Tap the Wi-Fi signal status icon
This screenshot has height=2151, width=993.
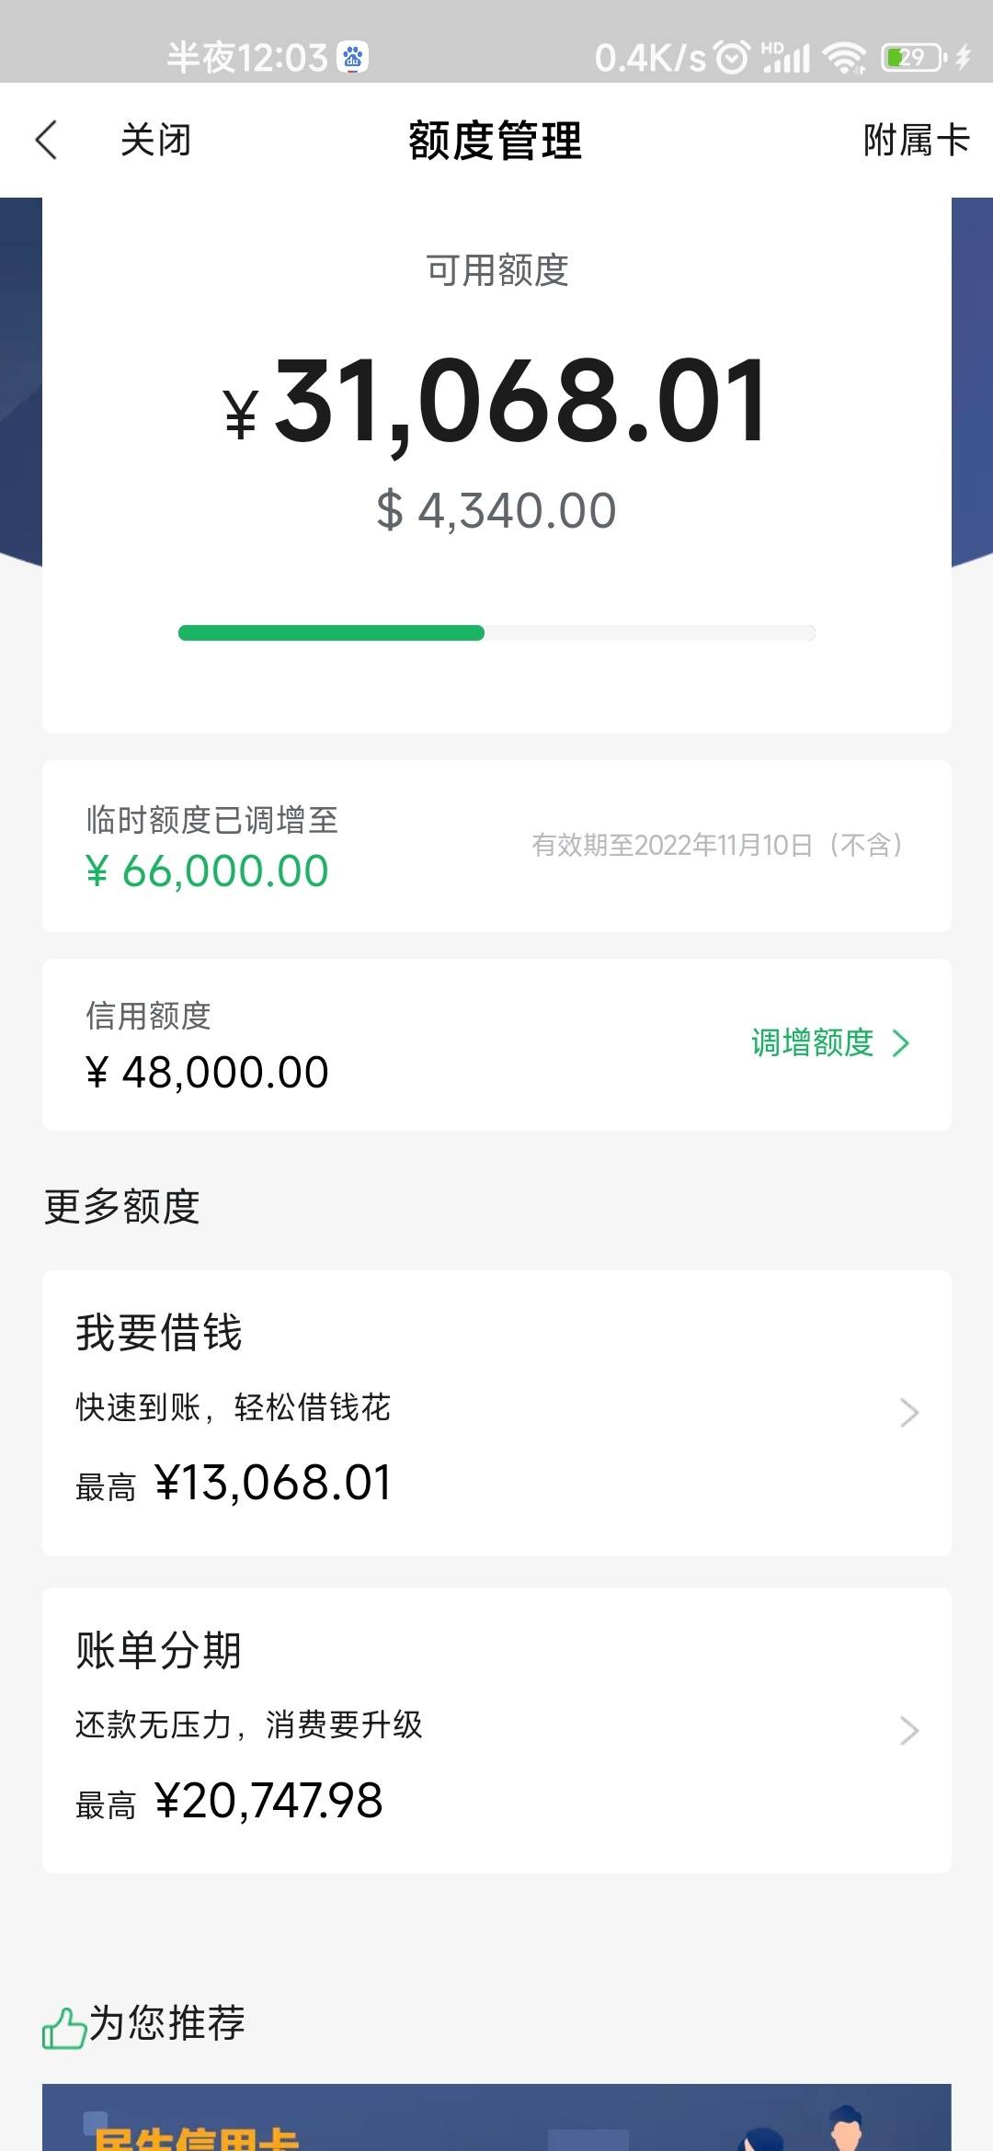pyautogui.click(x=844, y=58)
